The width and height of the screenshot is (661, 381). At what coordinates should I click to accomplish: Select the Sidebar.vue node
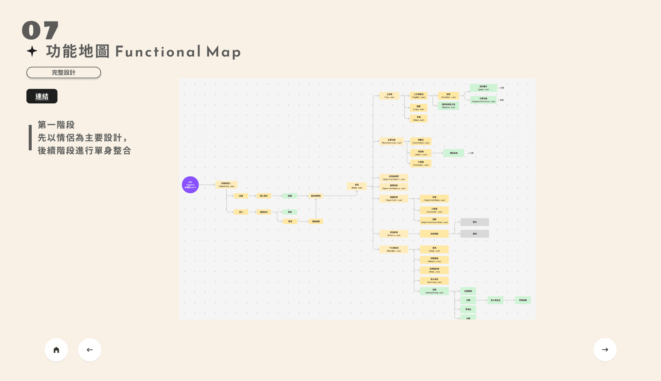448,96
